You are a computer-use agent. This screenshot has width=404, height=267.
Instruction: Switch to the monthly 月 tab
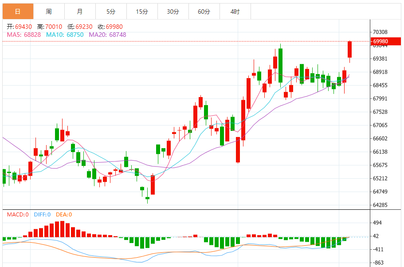tap(80, 12)
